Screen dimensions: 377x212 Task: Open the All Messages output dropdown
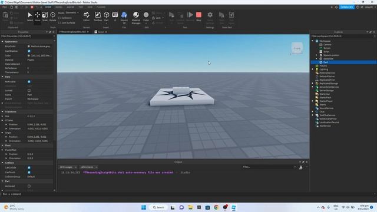(68, 167)
